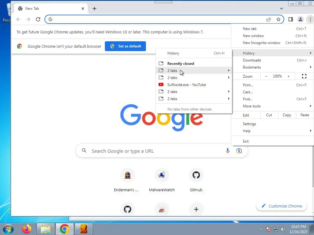Image resolution: width=314 pixels, height=235 pixels.
Task: Click the volume speaker tray icon
Action: pos(283,229)
